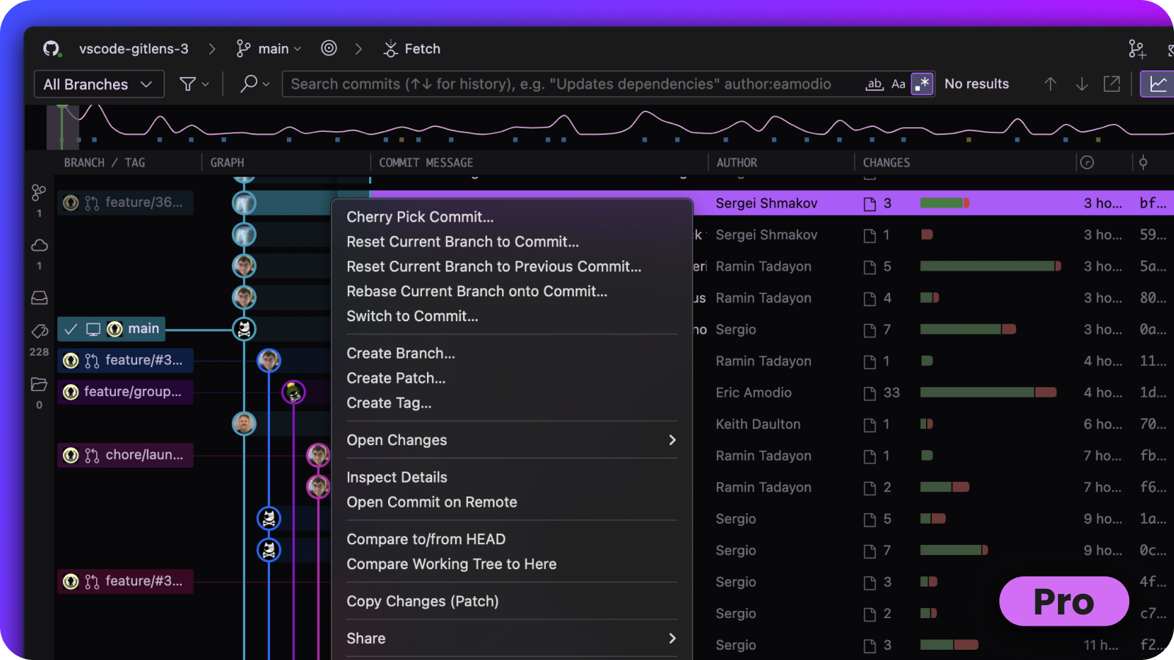The image size is (1174, 660).
Task: Expand the Open Changes submenu
Action: (x=512, y=440)
